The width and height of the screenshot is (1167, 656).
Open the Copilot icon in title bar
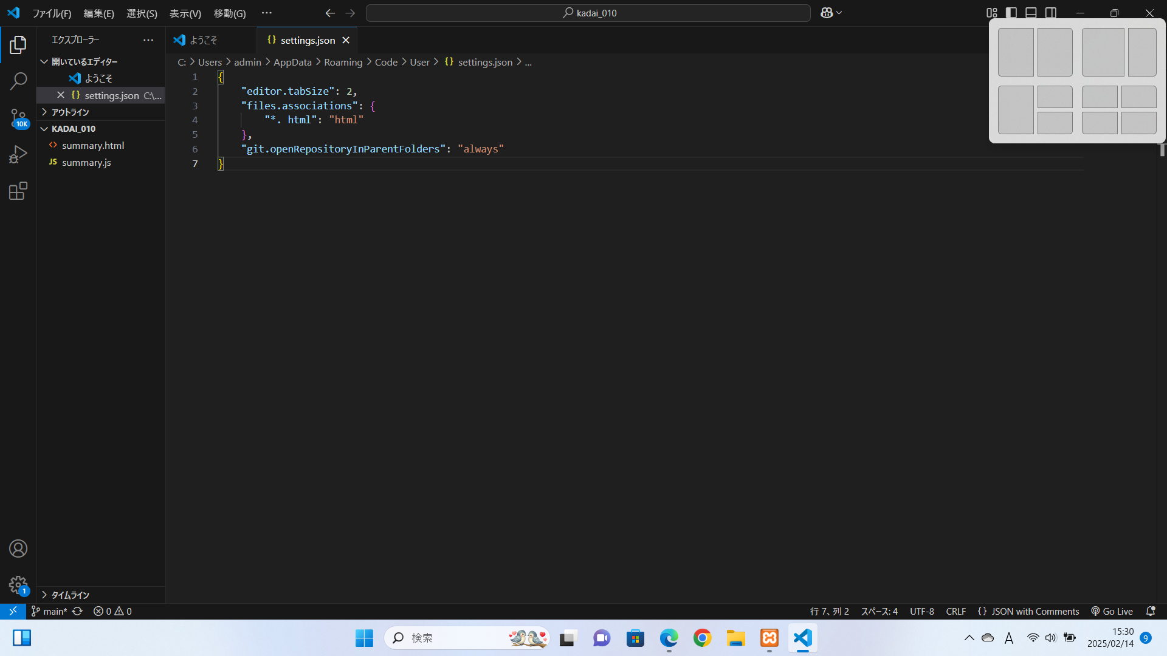tap(827, 13)
